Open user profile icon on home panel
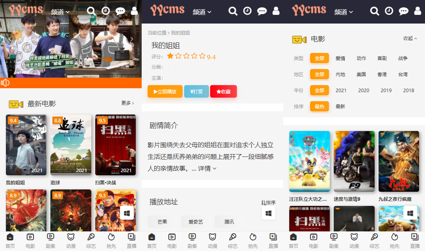The image size is (425, 251). point(134,11)
